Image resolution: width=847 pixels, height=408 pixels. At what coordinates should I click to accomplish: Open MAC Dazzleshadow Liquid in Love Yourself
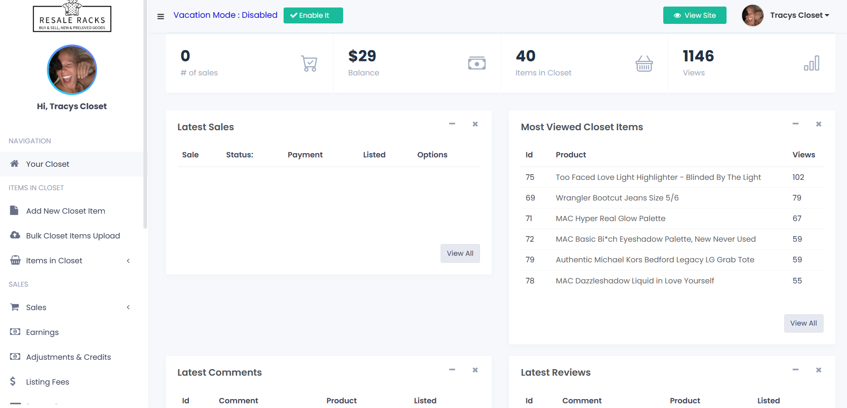click(635, 281)
